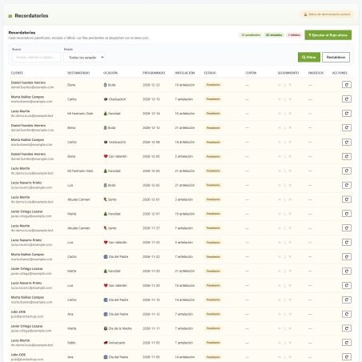Image resolution: width=362 pixels, height=362 pixels.
Task: Click the action icon for Daniel's Boda 21 antelación row
Action: (347, 128)
